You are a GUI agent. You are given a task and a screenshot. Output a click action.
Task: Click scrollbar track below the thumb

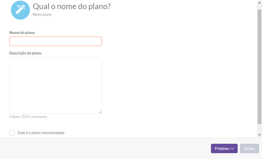pyautogui.click(x=259, y=128)
